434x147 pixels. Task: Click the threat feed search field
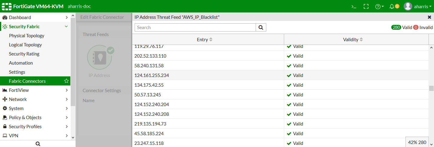[x=195, y=28]
